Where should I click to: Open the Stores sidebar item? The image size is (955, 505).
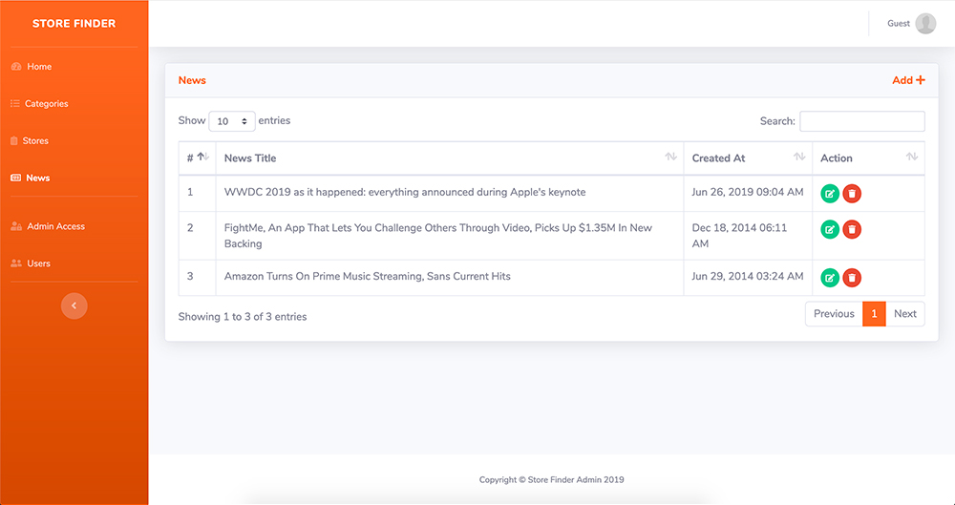(35, 141)
